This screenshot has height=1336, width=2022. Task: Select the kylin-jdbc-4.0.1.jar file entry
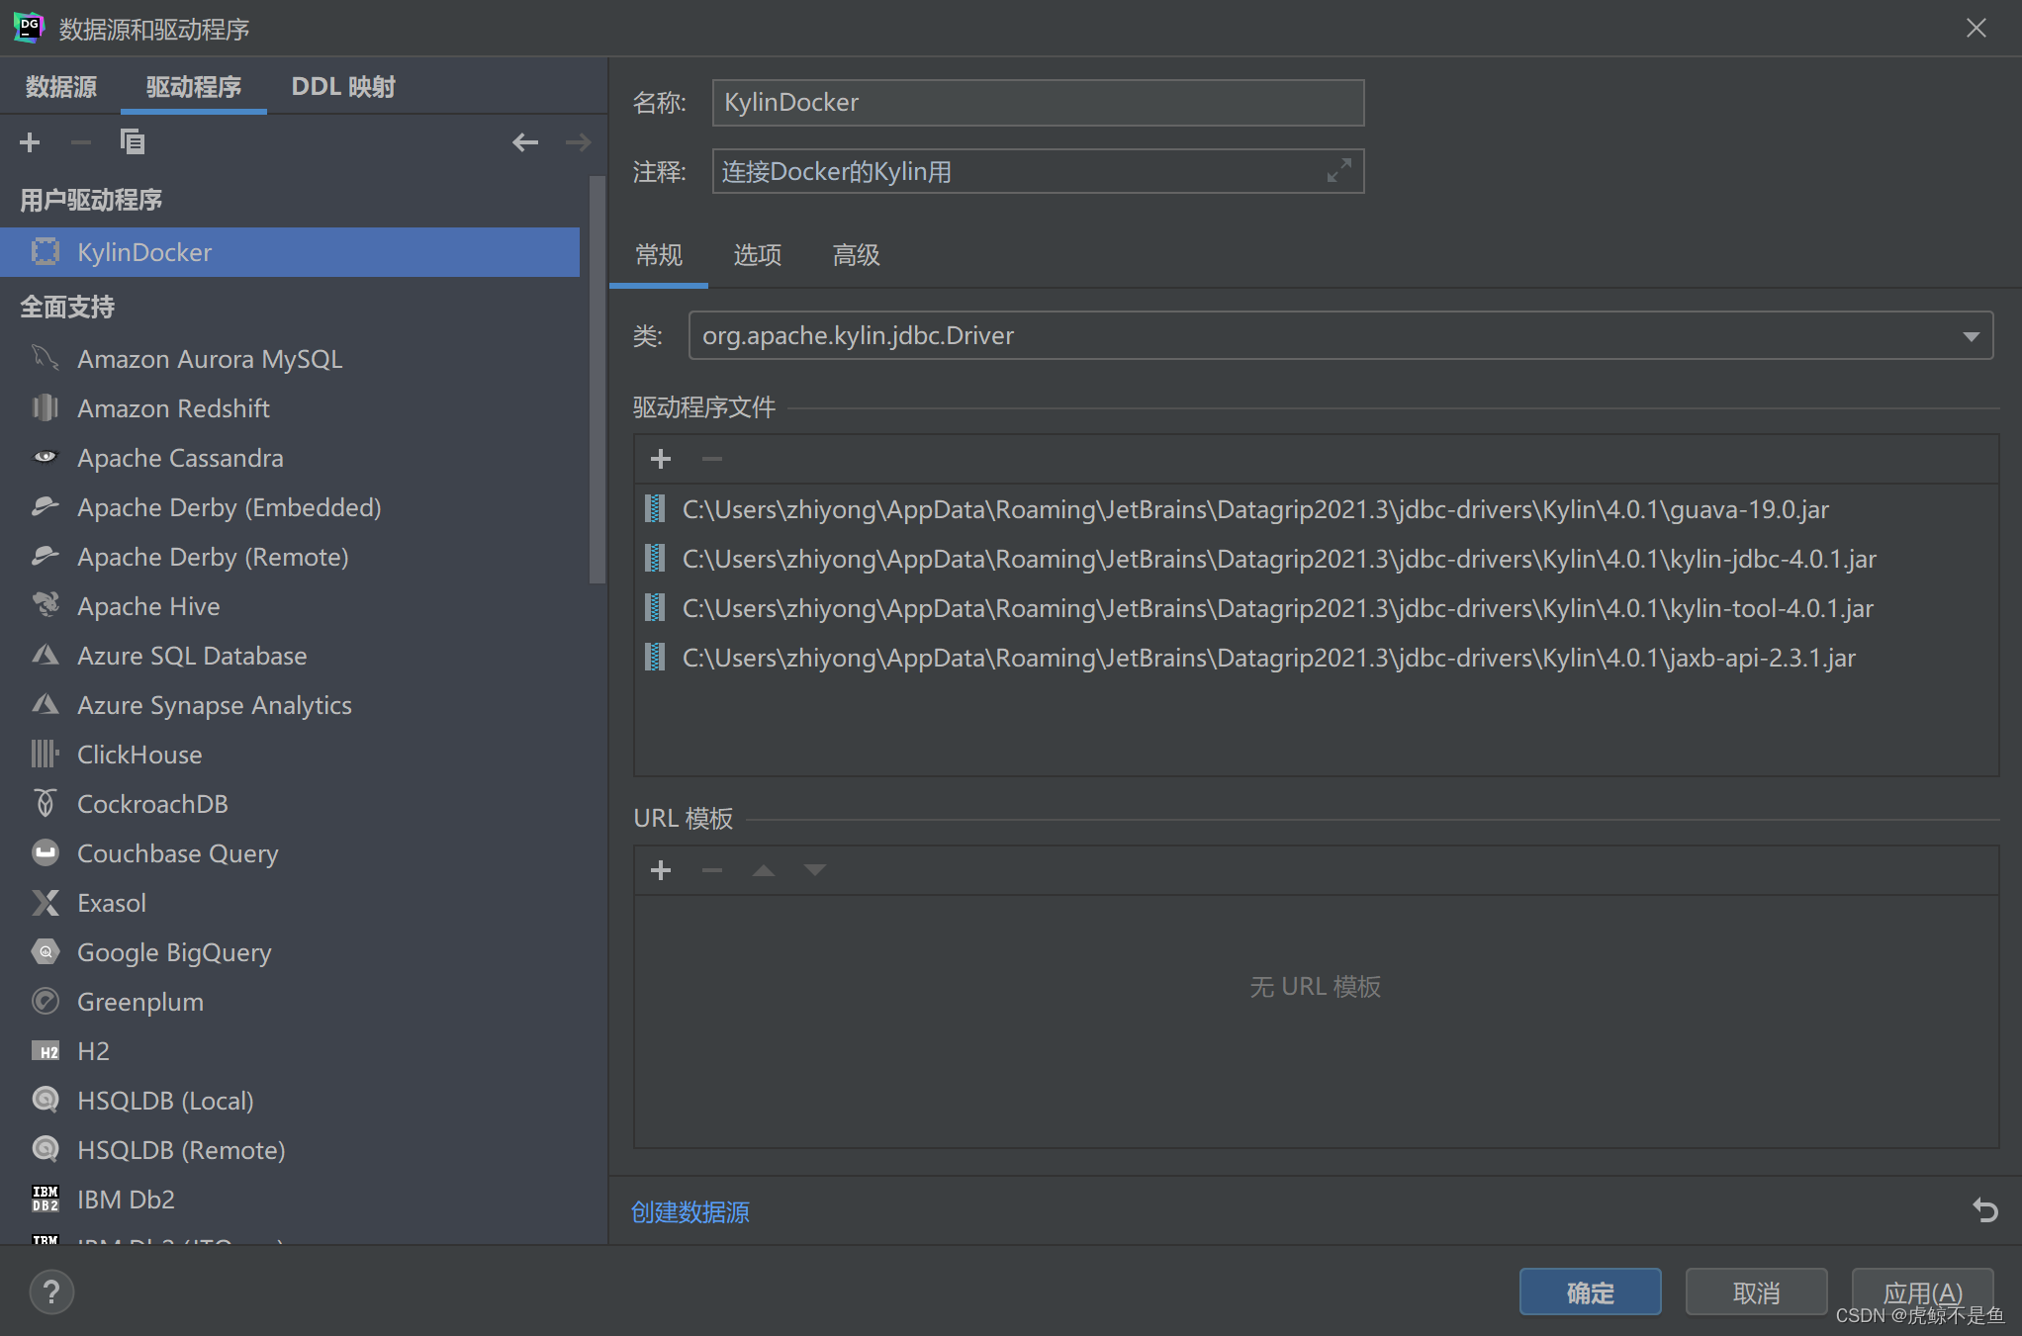(x=1278, y=559)
